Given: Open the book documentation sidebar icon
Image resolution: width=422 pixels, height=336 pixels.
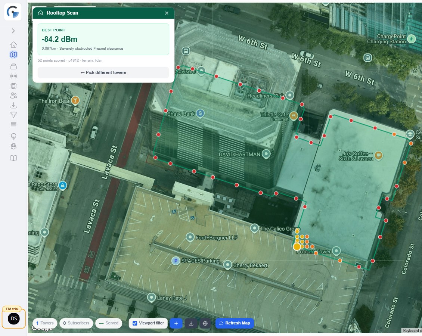Looking at the screenshot, I should pyautogui.click(x=13, y=158).
